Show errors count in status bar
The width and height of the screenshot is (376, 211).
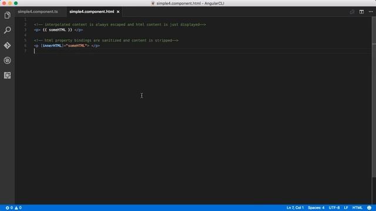click(9, 207)
